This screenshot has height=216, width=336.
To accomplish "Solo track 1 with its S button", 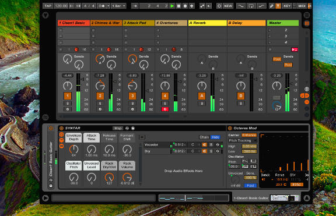I will [68, 104].
